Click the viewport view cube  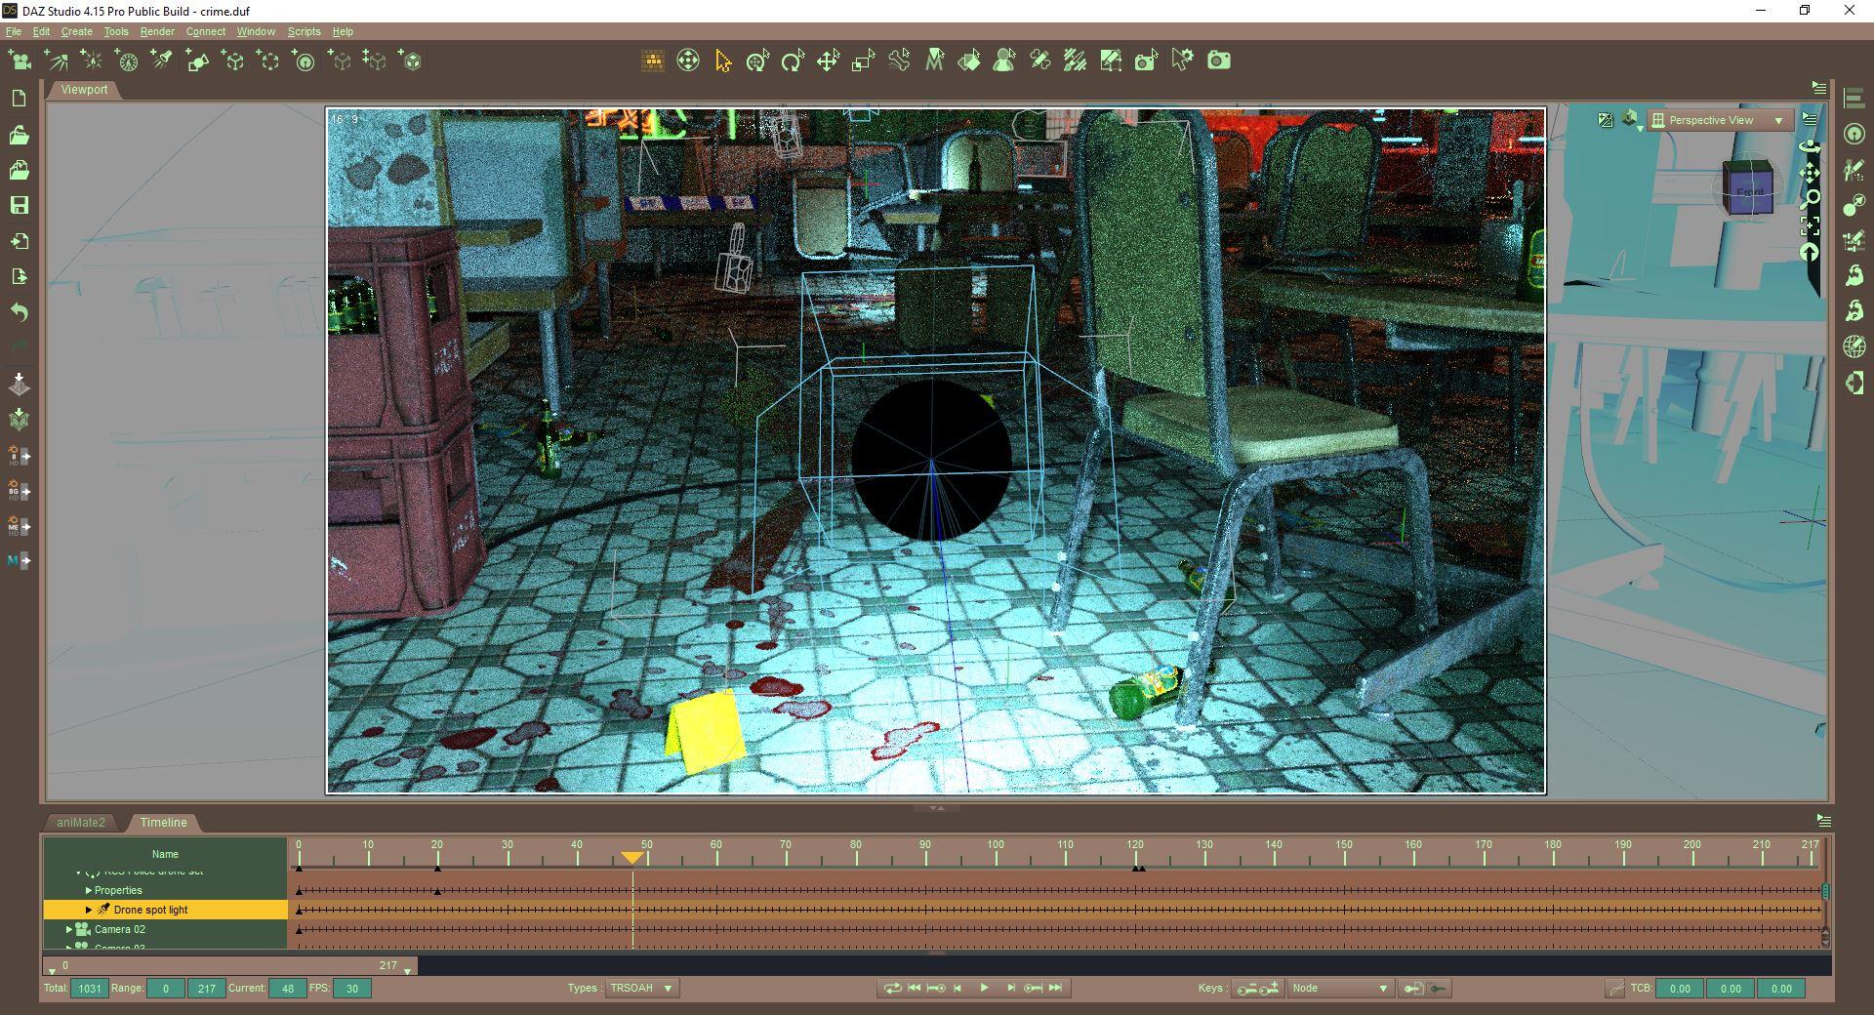pyautogui.click(x=1748, y=187)
